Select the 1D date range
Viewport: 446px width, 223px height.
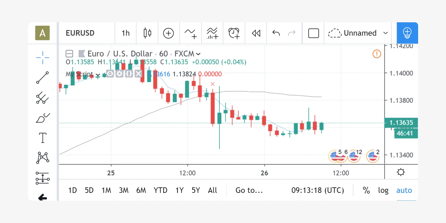72,190
